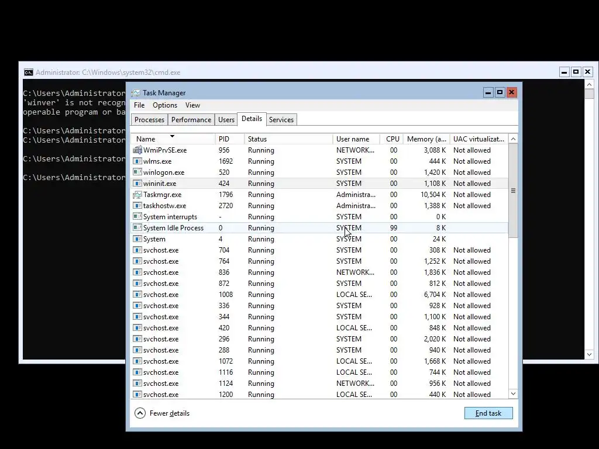The image size is (599, 449).
Task: Click PID 1692 of wlms.exe
Action: point(225,161)
